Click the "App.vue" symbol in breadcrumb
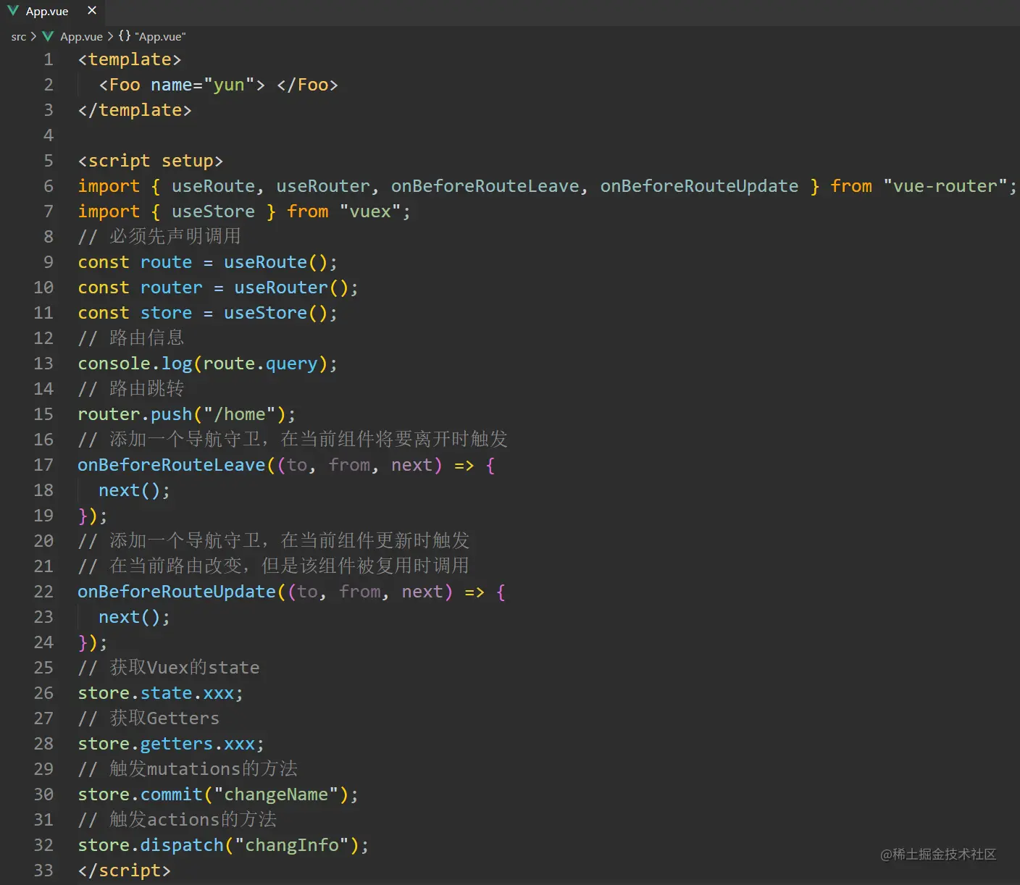 pos(160,36)
